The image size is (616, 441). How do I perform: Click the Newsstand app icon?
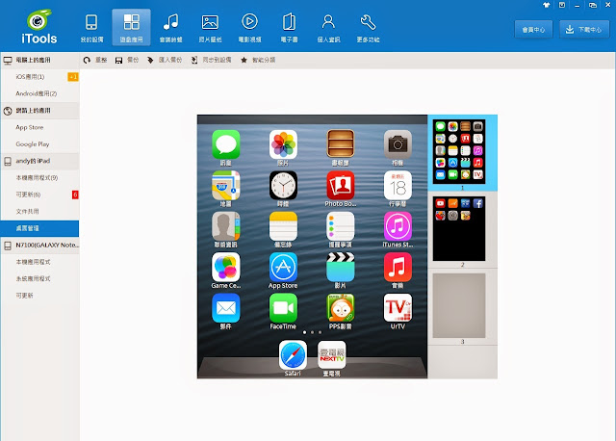click(x=341, y=144)
